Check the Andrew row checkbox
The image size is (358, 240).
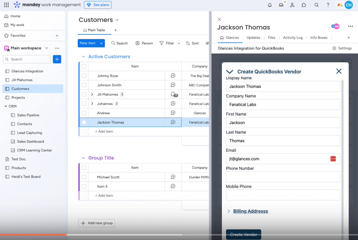click(x=84, y=113)
